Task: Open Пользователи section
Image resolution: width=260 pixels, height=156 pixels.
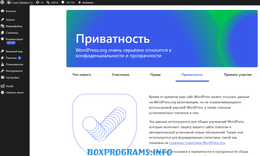Action: point(15,64)
